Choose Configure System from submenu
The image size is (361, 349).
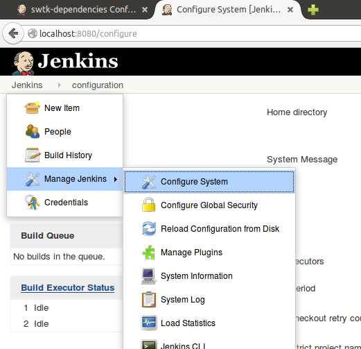[x=209, y=182]
